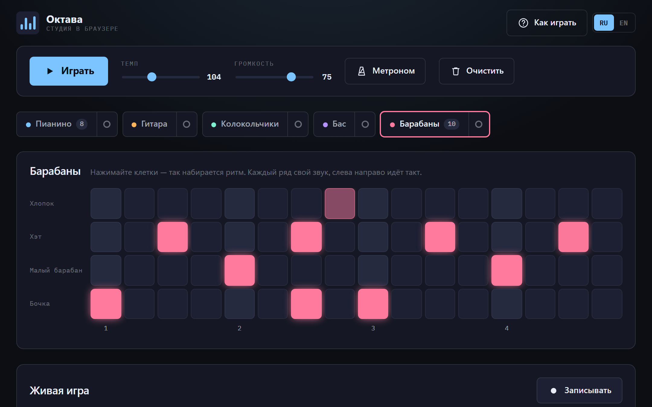Disable the first active Хэт cell at step 3
Screen dimensions: 652x407
click(x=173, y=237)
